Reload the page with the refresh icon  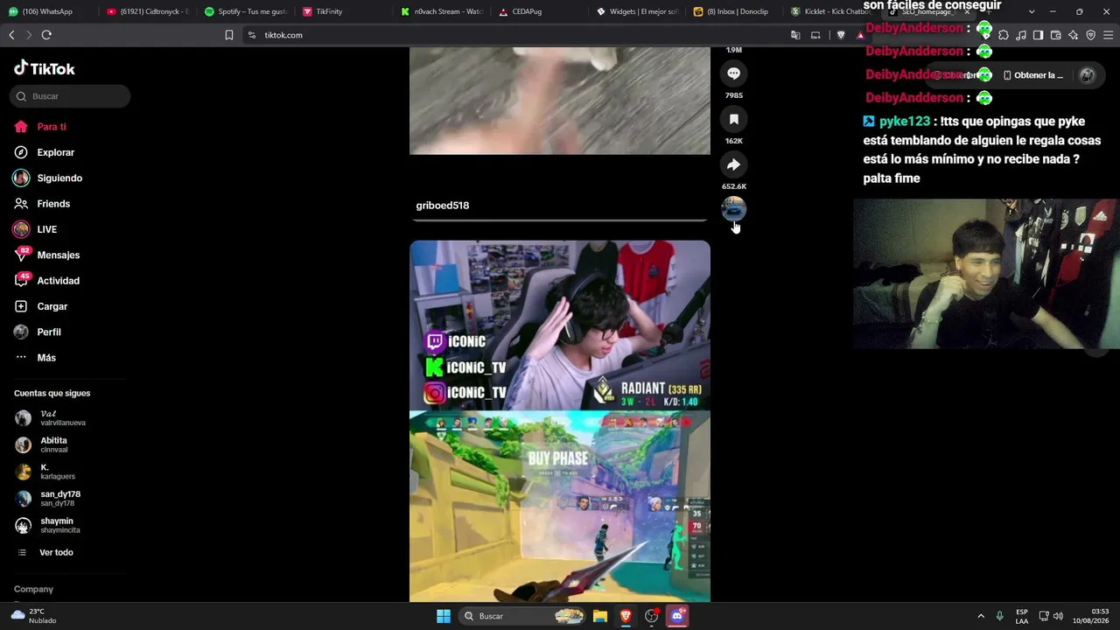tap(46, 35)
